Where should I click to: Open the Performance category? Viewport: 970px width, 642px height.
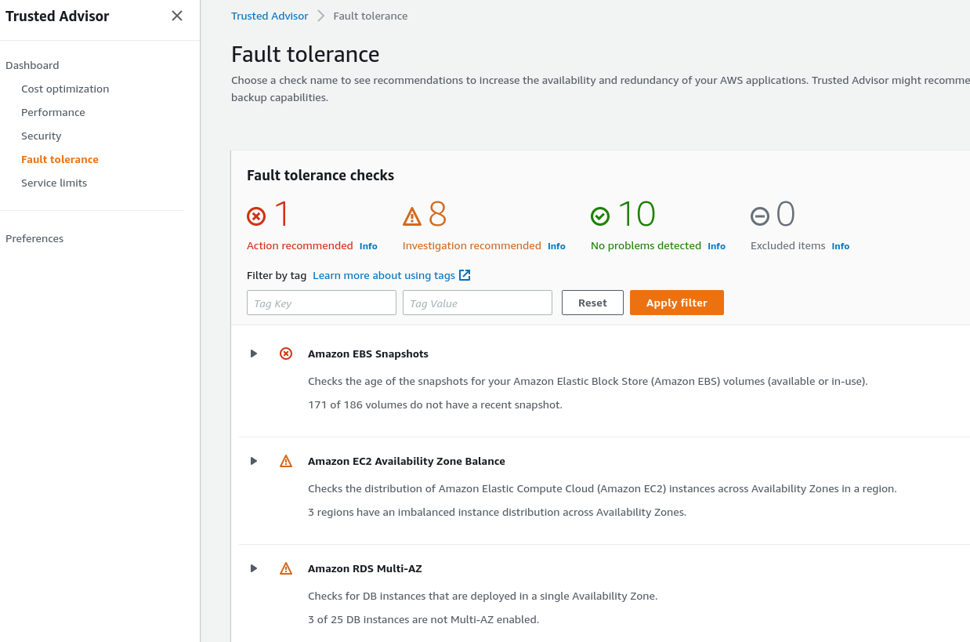click(53, 112)
